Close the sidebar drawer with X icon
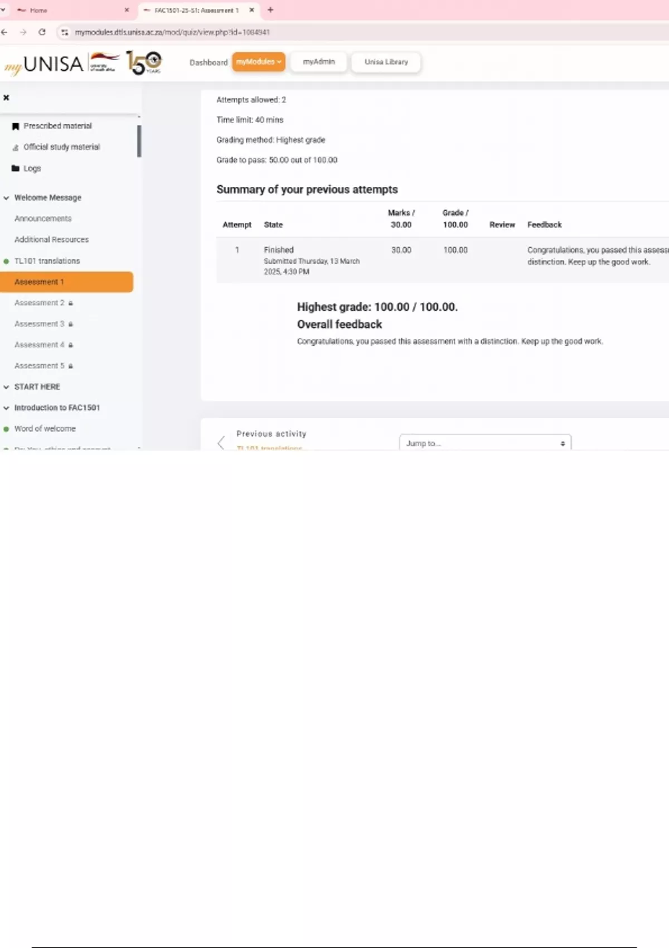 (6, 98)
